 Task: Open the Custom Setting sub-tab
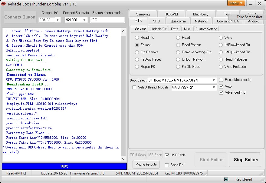206,29
